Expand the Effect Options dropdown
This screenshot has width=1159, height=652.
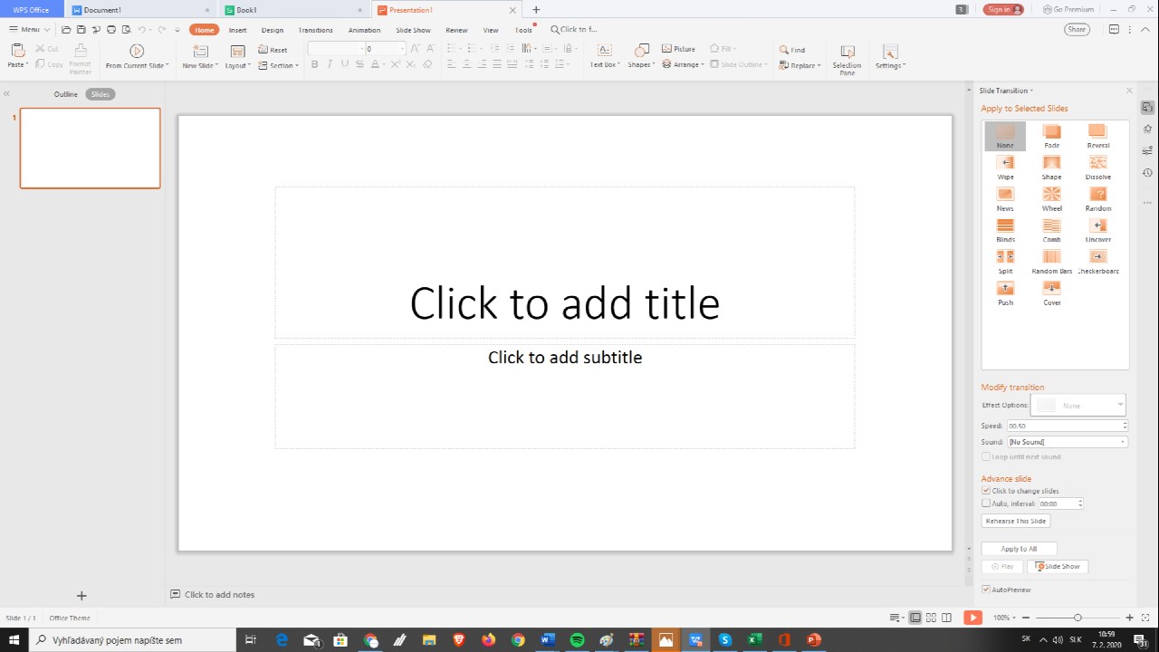pos(1078,405)
